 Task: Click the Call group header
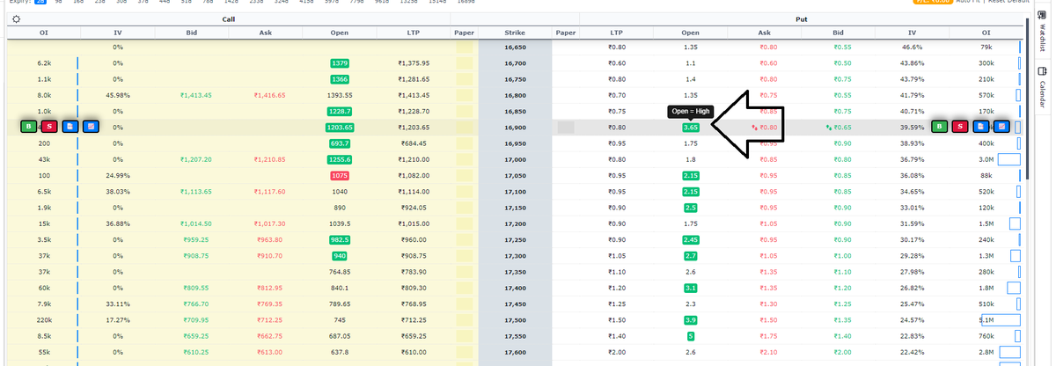pos(228,18)
